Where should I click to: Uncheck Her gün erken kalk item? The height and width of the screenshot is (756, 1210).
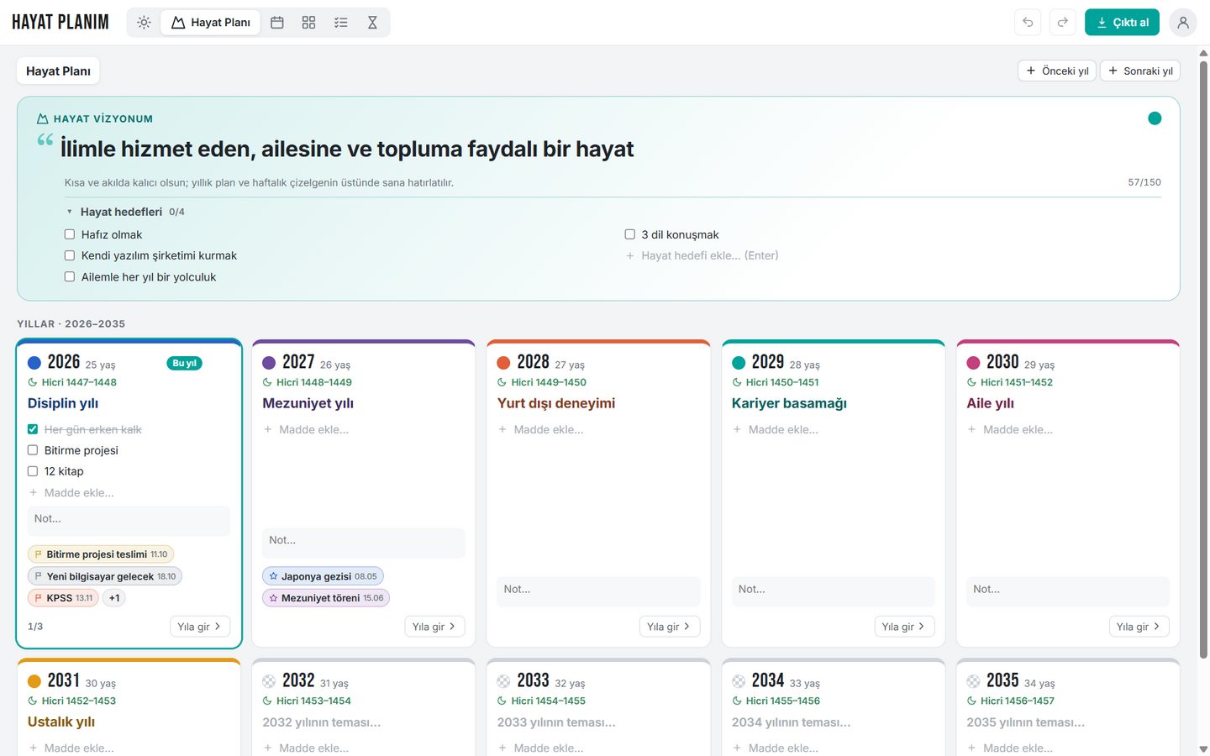tap(33, 429)
